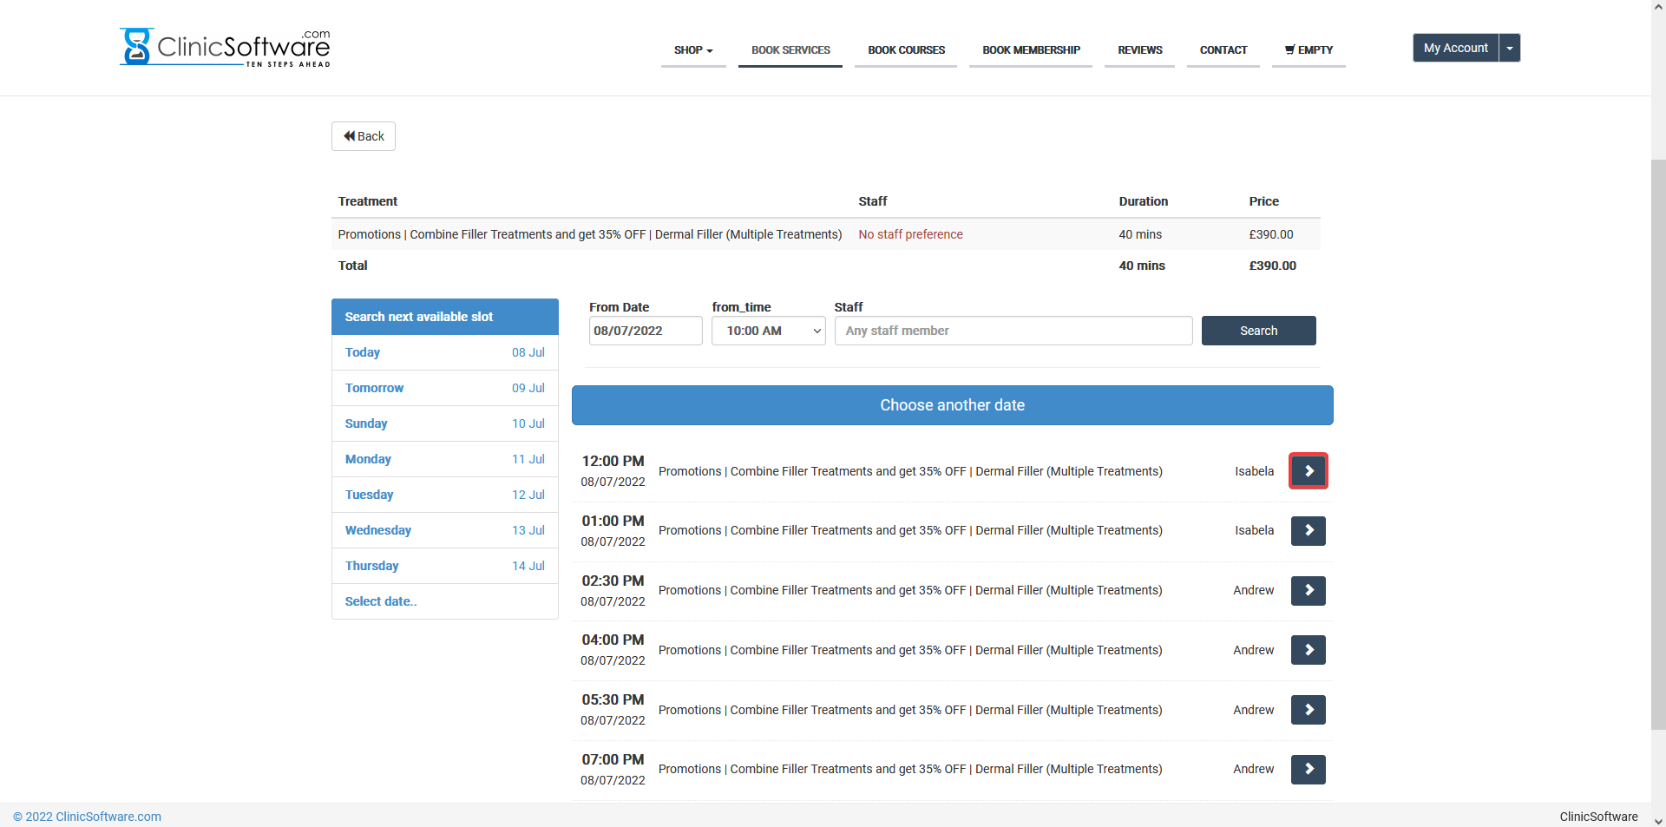Book the 07:00 PM slot arrow
The width and height of the screenshot is (1666, 827).
(1308, 770)
